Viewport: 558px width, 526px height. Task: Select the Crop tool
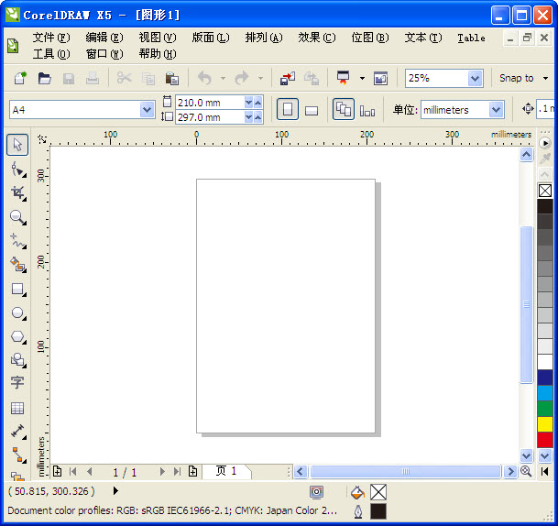17,192
